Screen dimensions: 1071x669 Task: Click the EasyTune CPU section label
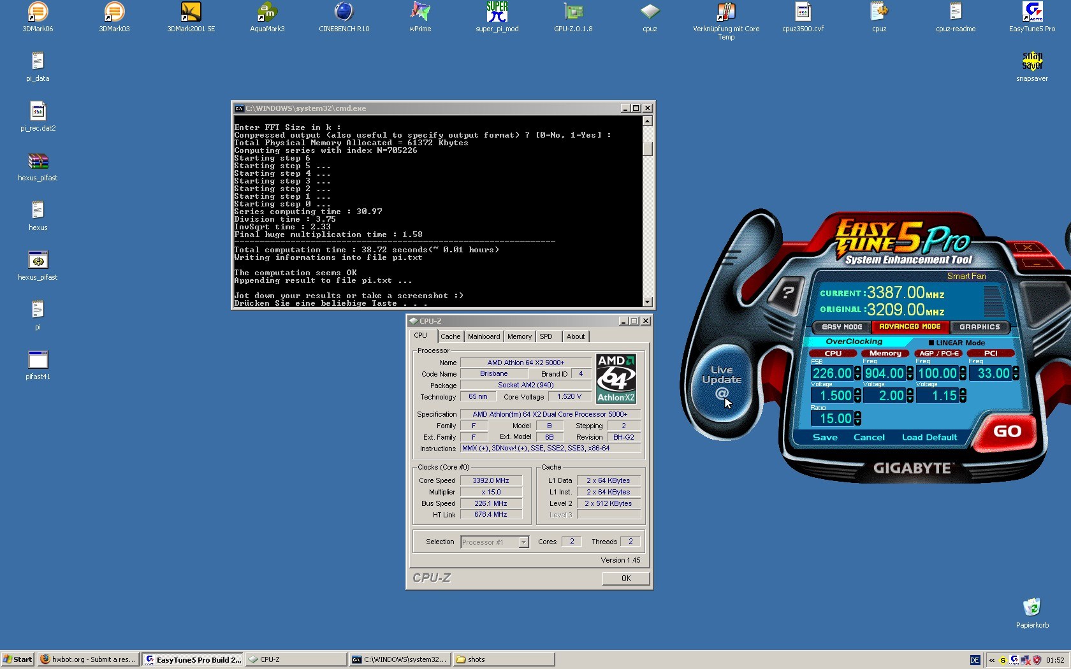click(833, 353)
